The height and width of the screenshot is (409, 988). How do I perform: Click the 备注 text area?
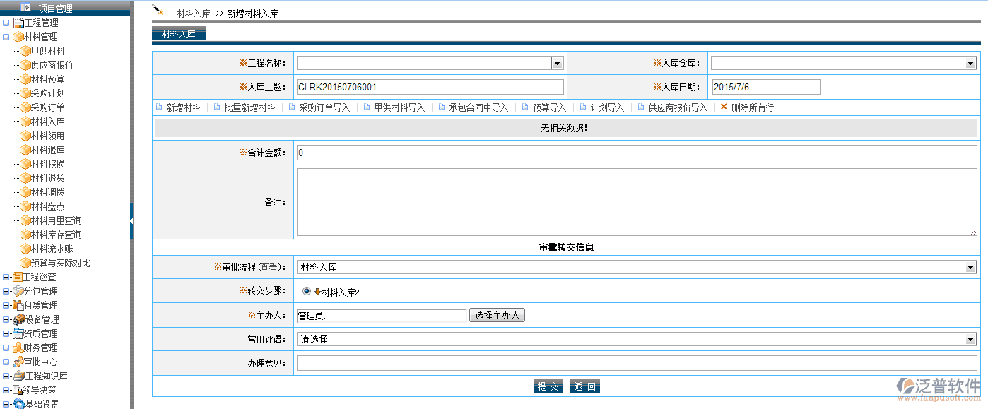tap(637, 202)
